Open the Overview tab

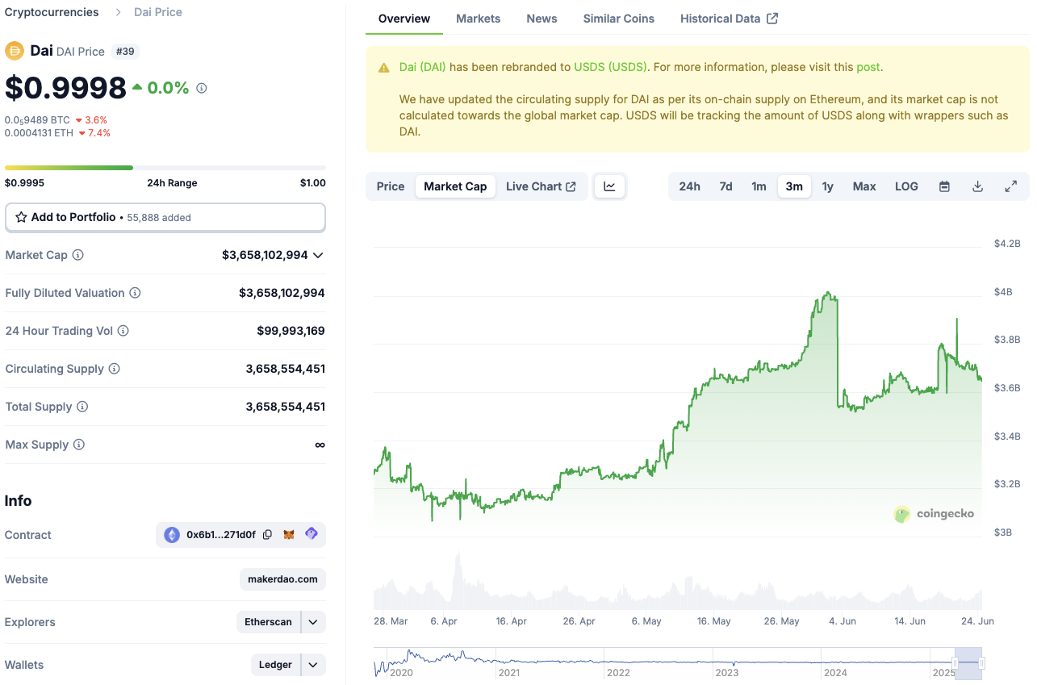[x=404, y=19]
